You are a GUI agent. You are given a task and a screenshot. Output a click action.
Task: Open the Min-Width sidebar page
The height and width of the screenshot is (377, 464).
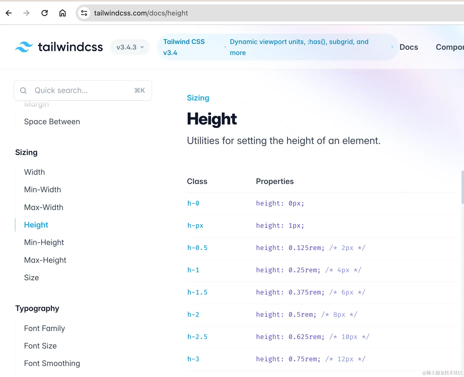tap(43, 189)
